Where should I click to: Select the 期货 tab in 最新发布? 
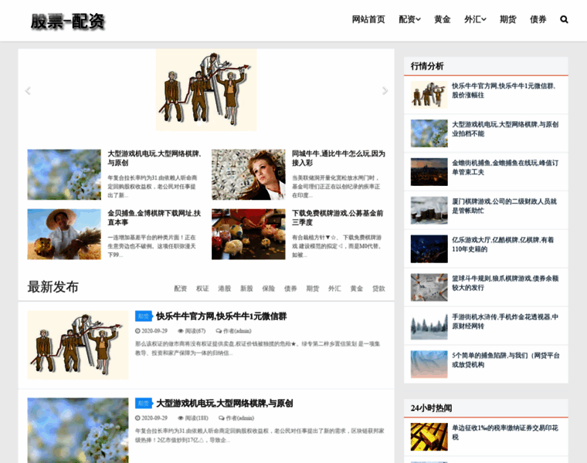click(x=313, y=289)
